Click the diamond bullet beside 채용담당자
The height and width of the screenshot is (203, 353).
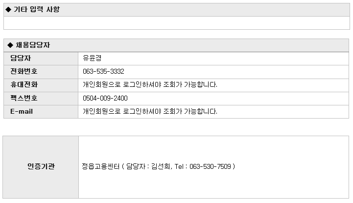10,45
